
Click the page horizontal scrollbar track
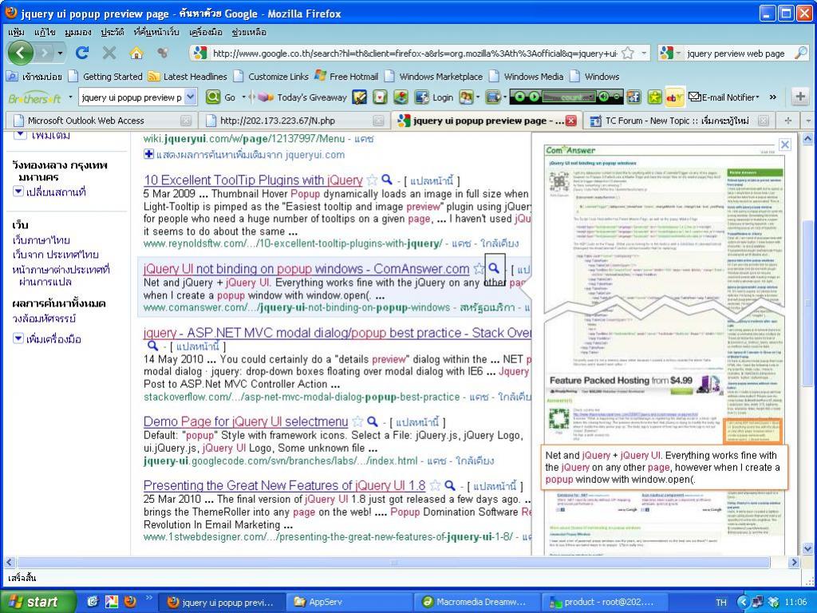click(x=394, y=563)
